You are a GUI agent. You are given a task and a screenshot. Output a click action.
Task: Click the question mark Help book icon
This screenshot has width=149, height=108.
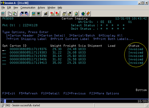click(88, 14)
